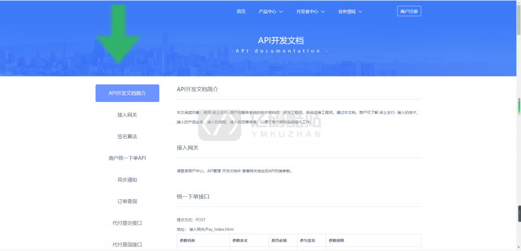Click the chevron next to 开发者中心
Screen dimensions: 521x251
[x=323, y=12]
